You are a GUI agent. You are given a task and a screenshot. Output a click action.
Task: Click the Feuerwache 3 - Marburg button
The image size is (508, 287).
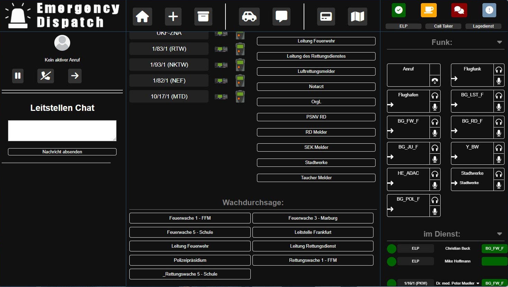313,218
